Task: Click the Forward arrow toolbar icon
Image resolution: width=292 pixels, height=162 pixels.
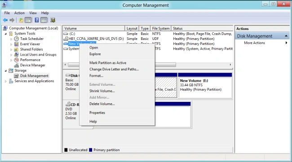Action: click(12, 20)
